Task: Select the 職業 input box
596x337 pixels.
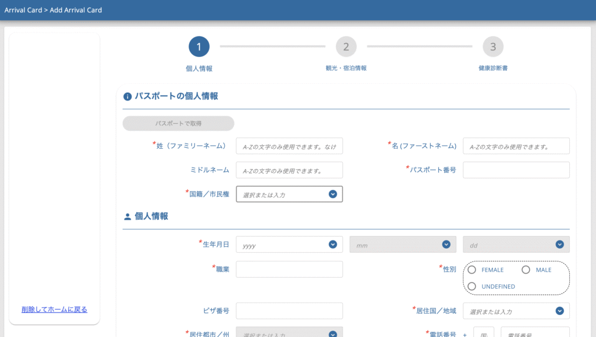Action: point(289,270)
